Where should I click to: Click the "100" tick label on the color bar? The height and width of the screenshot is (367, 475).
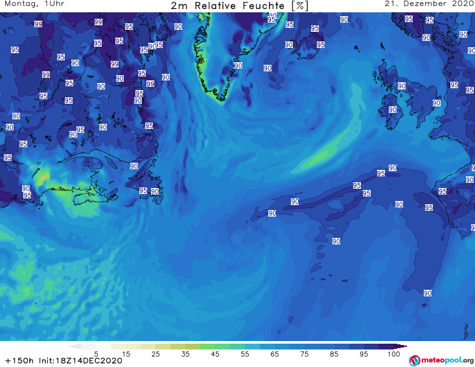[x=393, y=354]
